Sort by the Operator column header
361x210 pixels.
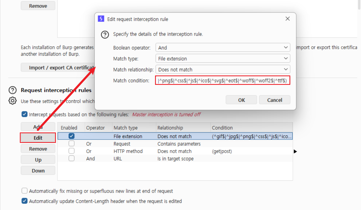[x=98, y=128]
